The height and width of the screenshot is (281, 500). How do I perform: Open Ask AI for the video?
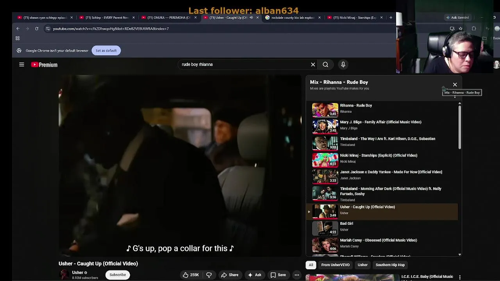[x=254, y=275]
